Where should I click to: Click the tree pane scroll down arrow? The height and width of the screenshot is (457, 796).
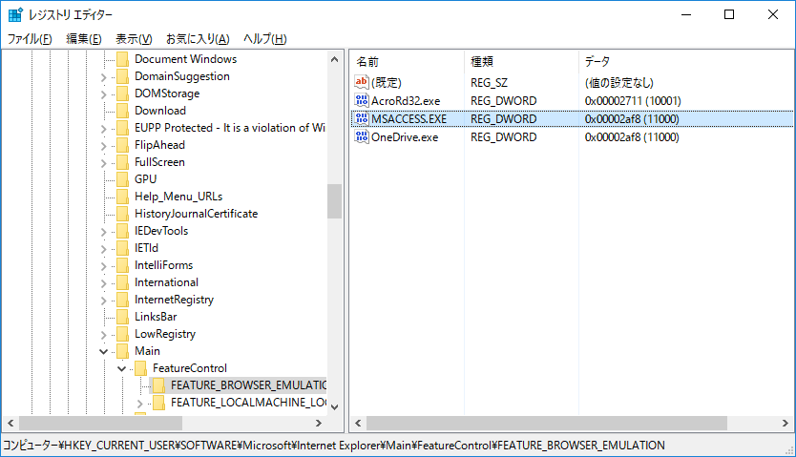(335, 406)
